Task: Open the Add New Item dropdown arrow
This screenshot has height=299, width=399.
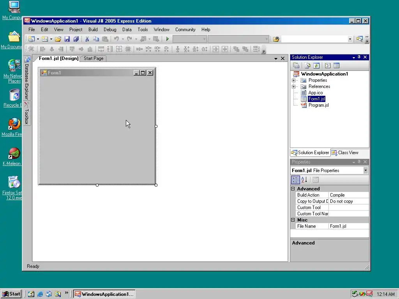Action: click(51, 39)
